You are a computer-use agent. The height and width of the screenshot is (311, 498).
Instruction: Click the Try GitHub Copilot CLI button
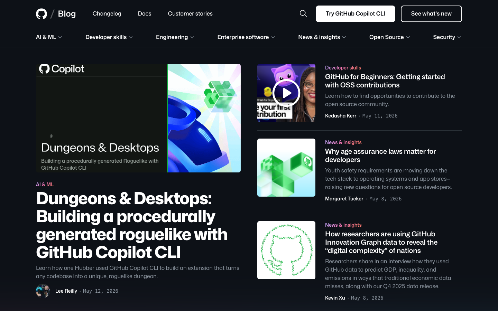click(355, 14)
